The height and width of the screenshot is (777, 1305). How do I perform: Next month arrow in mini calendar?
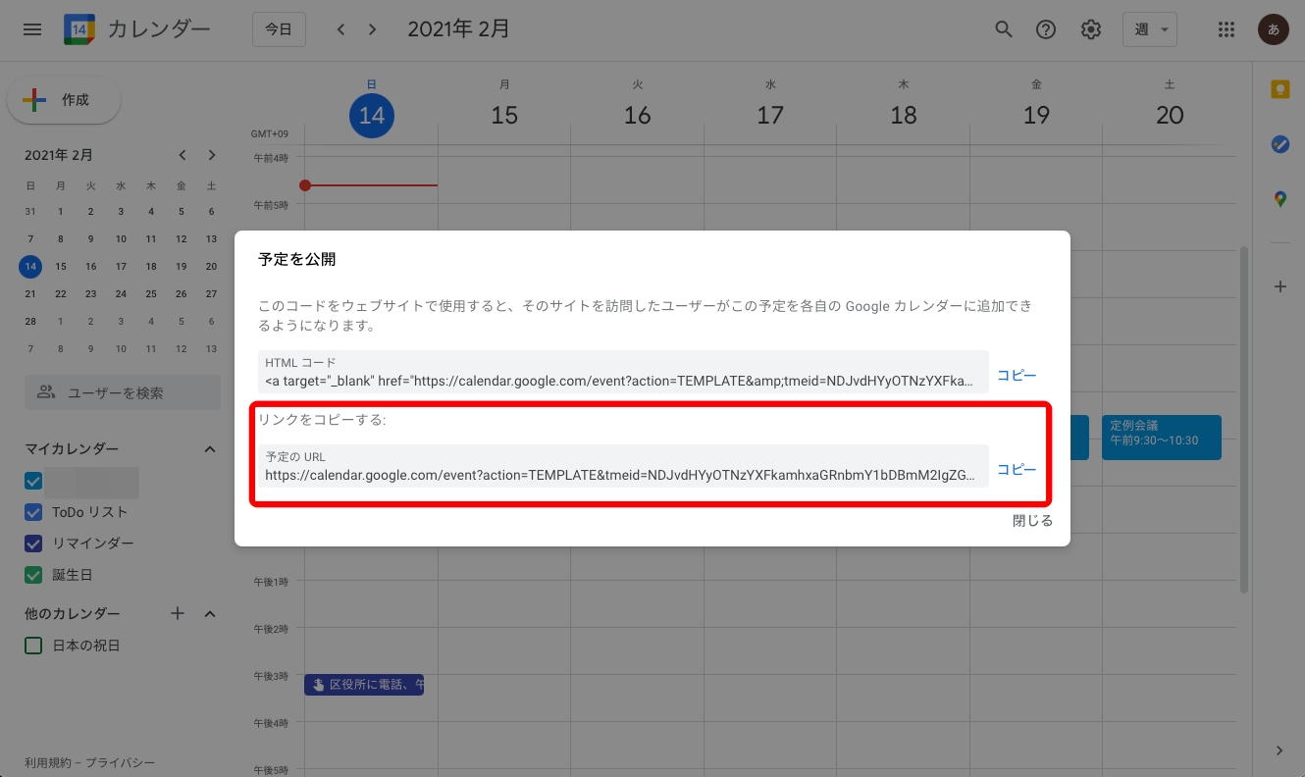(x=212, y=155)
